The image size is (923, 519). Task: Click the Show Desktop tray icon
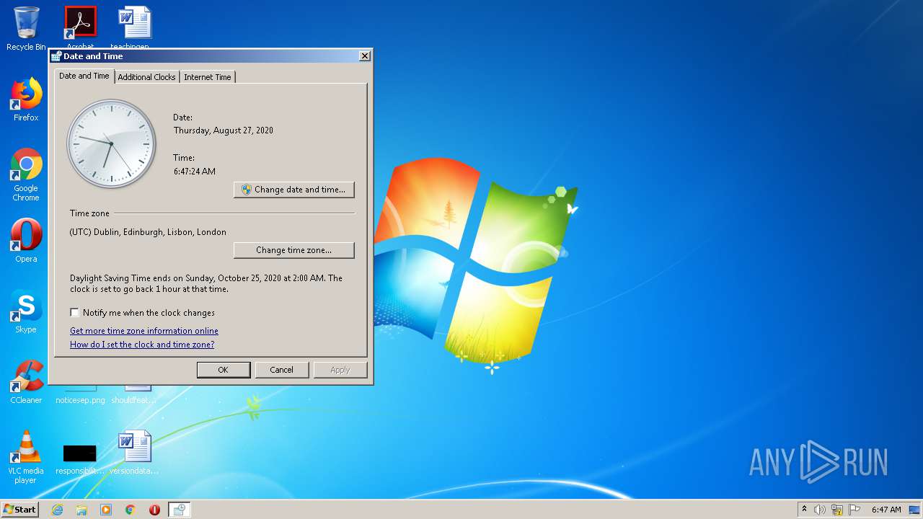[914, 510]
